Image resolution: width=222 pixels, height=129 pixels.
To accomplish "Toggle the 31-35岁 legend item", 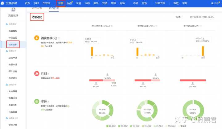I will [136, 127].
